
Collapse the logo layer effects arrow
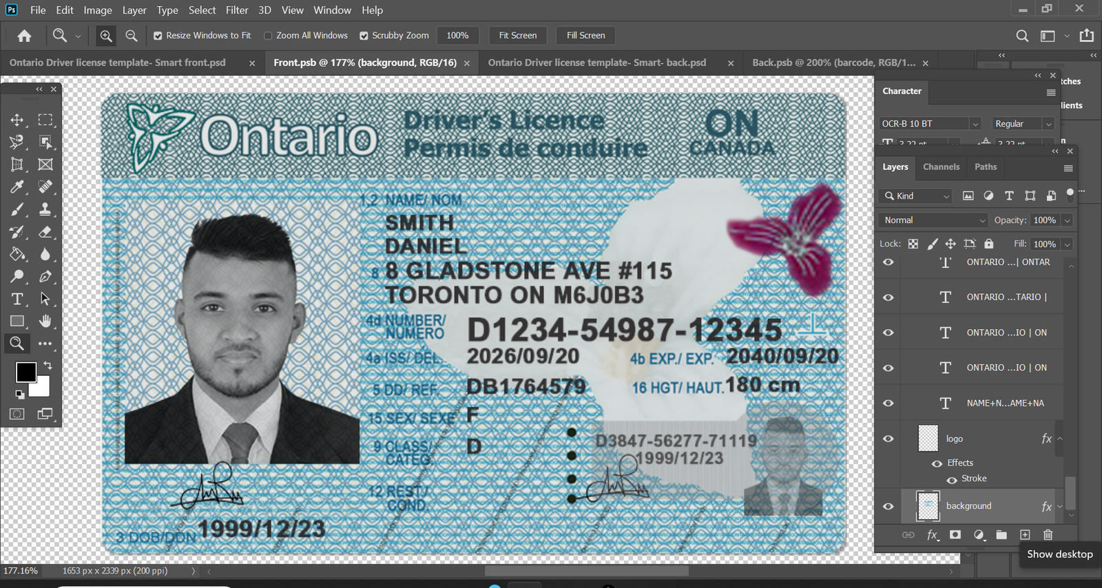[1060, 439]
